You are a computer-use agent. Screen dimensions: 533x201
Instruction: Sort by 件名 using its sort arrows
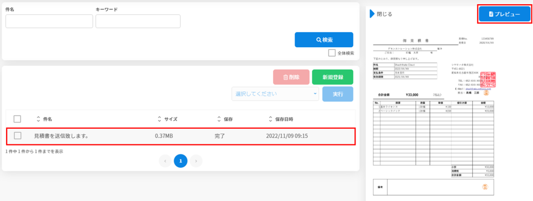pyautogui.click(x=39, y=119)
